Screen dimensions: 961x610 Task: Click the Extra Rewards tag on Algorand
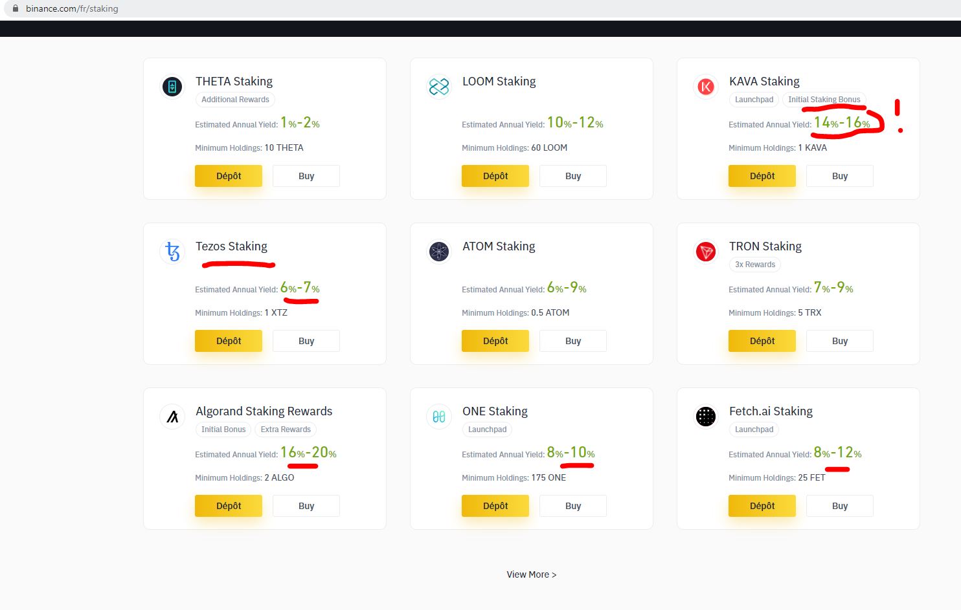286,430
